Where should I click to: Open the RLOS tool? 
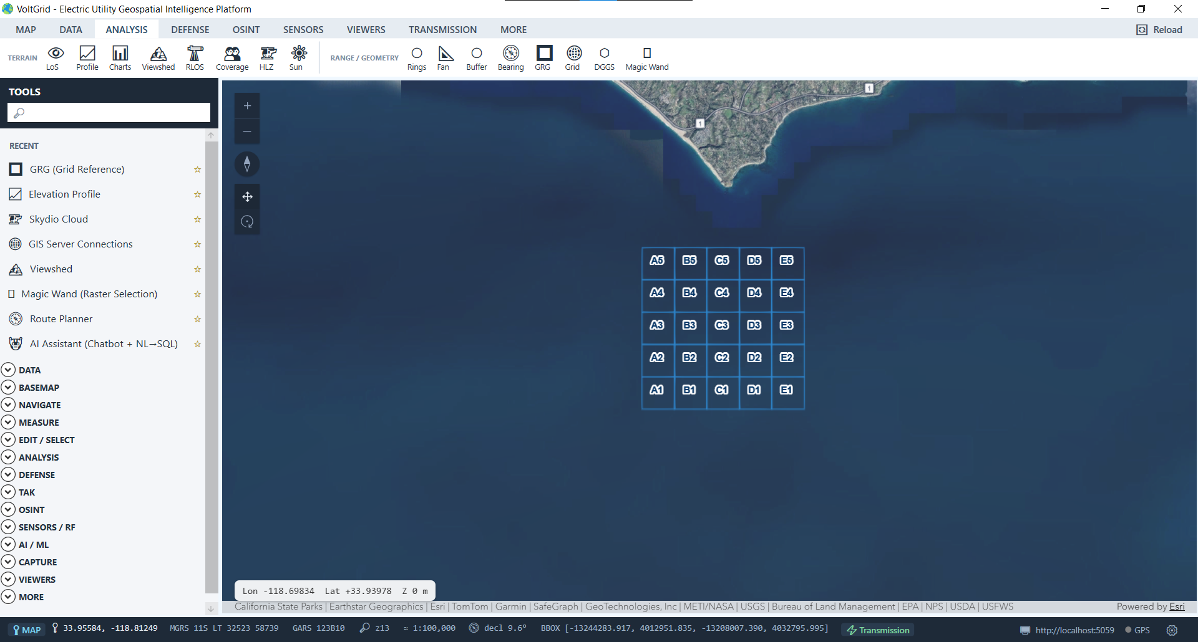pyautogui.click(x=195, y=58)
